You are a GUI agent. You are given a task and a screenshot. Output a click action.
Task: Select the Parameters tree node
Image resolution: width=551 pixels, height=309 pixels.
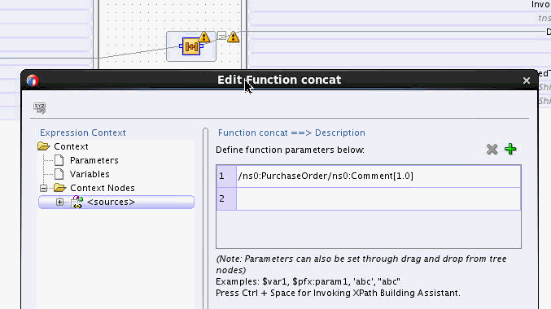pos(94,160)
